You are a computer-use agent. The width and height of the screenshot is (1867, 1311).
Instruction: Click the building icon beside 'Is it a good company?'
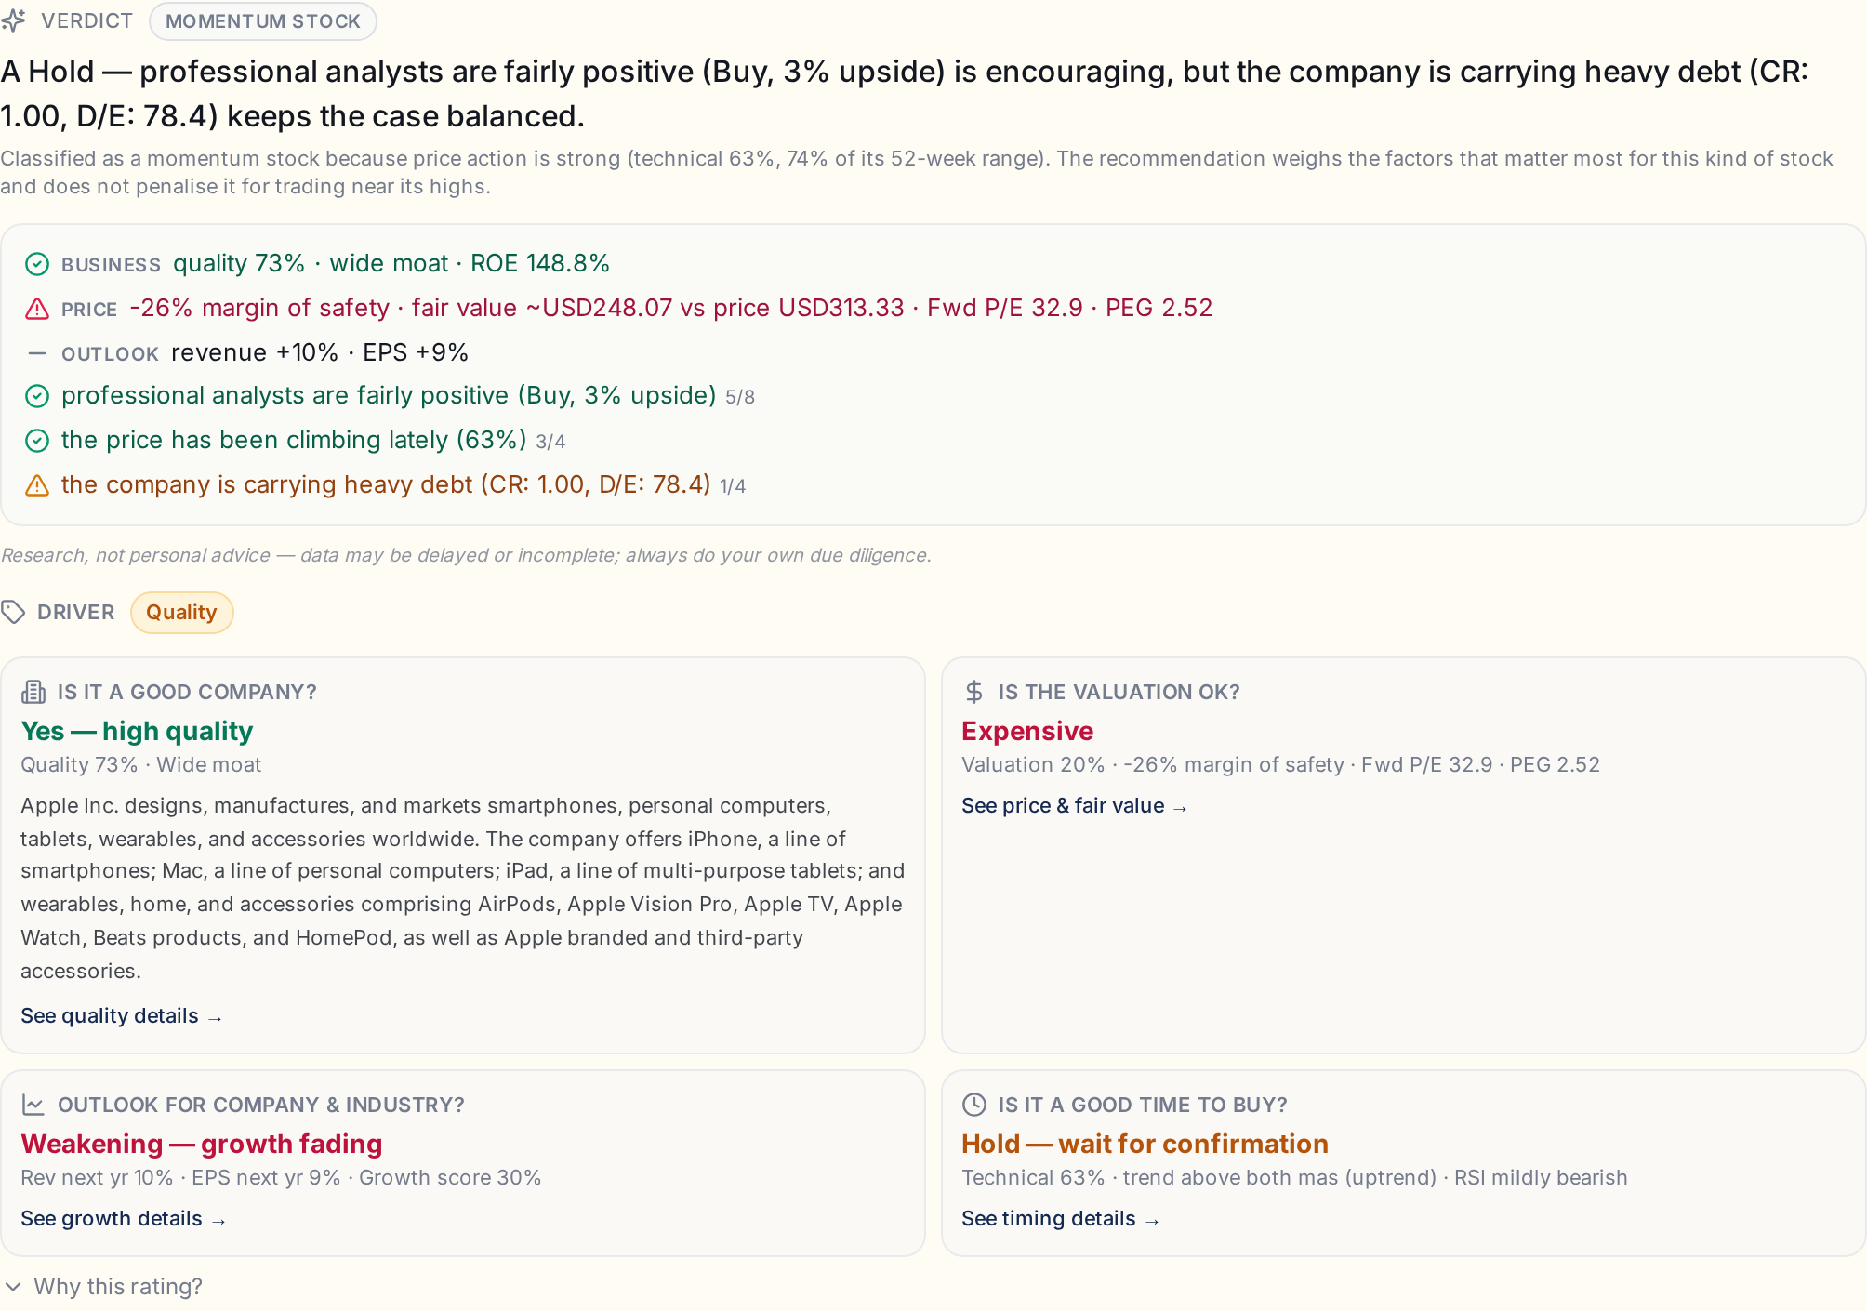click(33, 692)
